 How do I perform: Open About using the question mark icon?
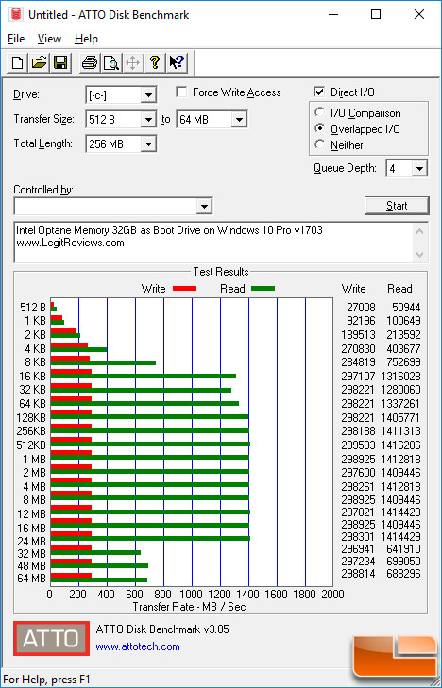[x=154, y=62]
